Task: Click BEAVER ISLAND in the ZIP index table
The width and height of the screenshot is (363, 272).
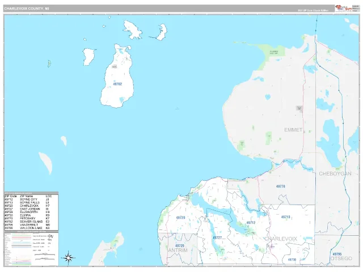Action: point(31,222)
